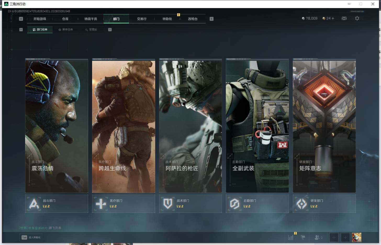Click the 战术部门 shield emblem icon
Image resolution: width=381 pixels, height=245 pixels.
[168, 204]
